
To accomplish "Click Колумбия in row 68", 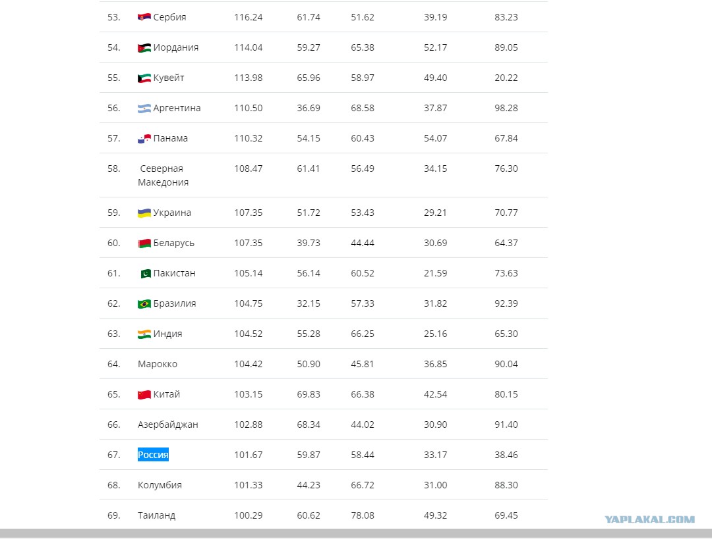I will tap(160, 485).
